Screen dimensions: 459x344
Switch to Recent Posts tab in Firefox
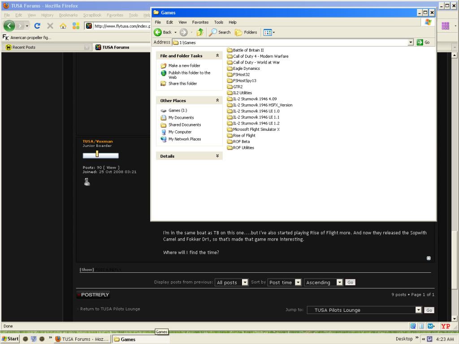pyautogui.click(x=47, y=47)
